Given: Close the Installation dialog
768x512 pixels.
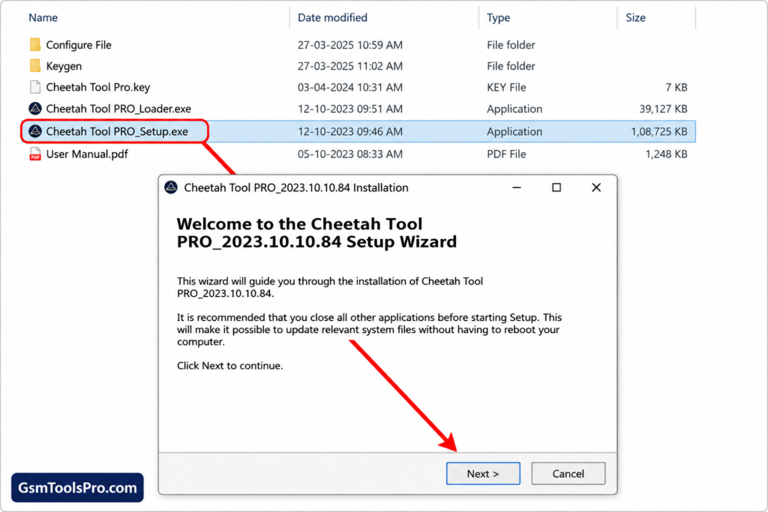Looking at the screenshot, I should coord(596,187).
